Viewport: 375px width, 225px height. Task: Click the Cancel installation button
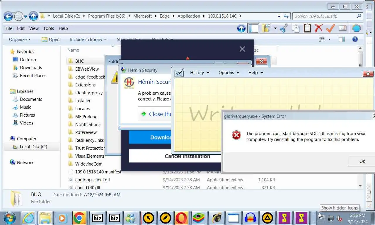tap(175, 156)
